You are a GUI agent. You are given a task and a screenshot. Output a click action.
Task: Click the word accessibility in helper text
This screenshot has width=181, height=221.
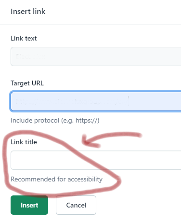click(x=85, y=179)
